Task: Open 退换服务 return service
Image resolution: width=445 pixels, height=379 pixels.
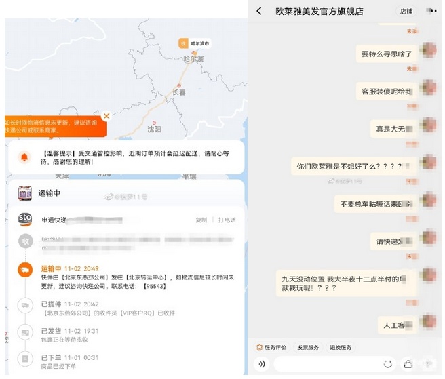Action: click(341, 347)
